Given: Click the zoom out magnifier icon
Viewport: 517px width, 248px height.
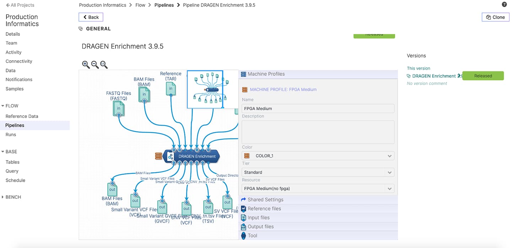Looking at the screenshot, I should pos(95,64).
